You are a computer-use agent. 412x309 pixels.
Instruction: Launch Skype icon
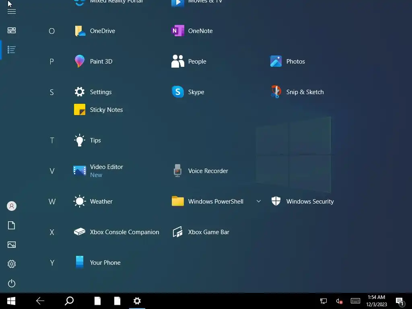(x=178, y=92)
